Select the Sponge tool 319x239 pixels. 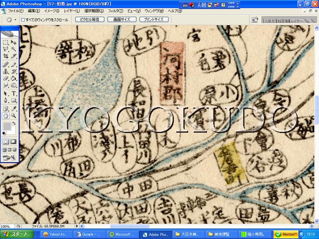pos(13,85)
